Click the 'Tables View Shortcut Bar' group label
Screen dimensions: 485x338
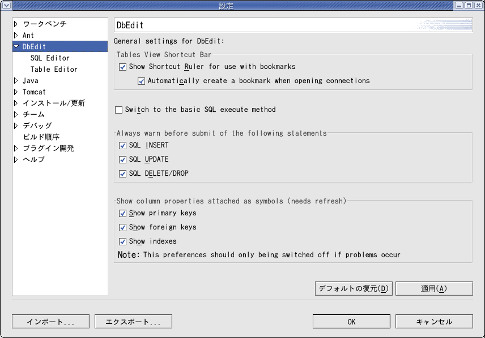[164, 55]
